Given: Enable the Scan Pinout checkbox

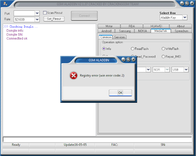Looking at the screenshot, I should point(45,13).
